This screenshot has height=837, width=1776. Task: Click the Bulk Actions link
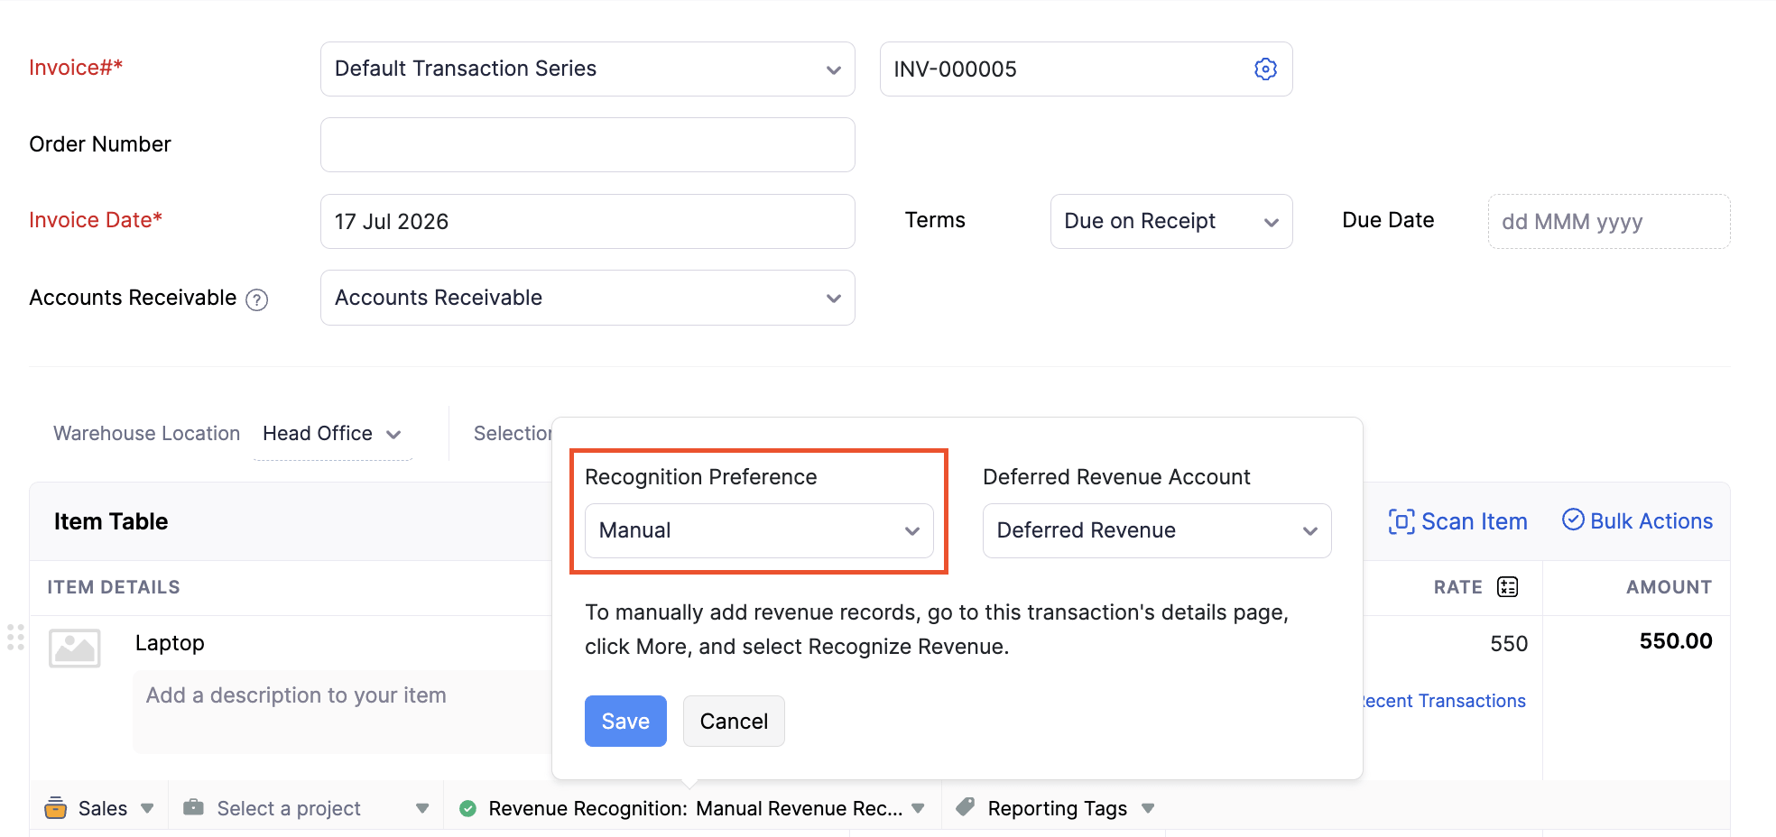1637,520
